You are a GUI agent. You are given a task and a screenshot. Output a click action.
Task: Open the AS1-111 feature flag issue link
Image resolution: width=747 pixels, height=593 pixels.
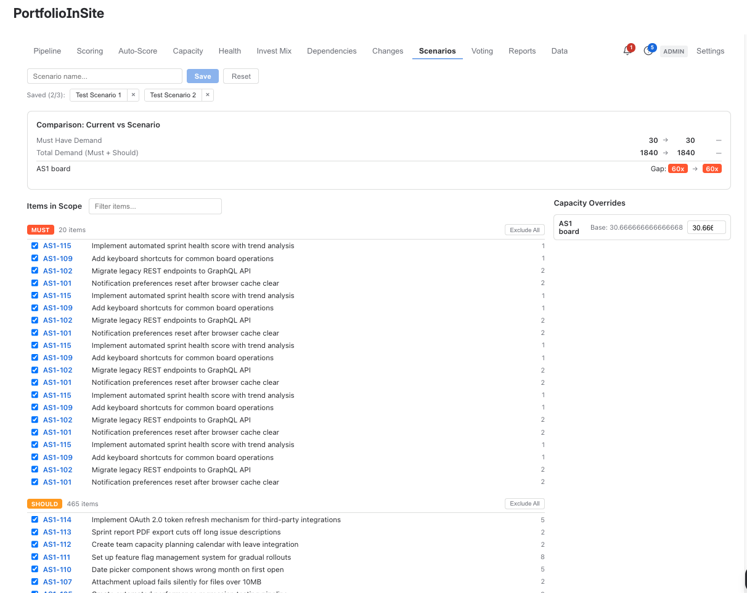[57, 557]
